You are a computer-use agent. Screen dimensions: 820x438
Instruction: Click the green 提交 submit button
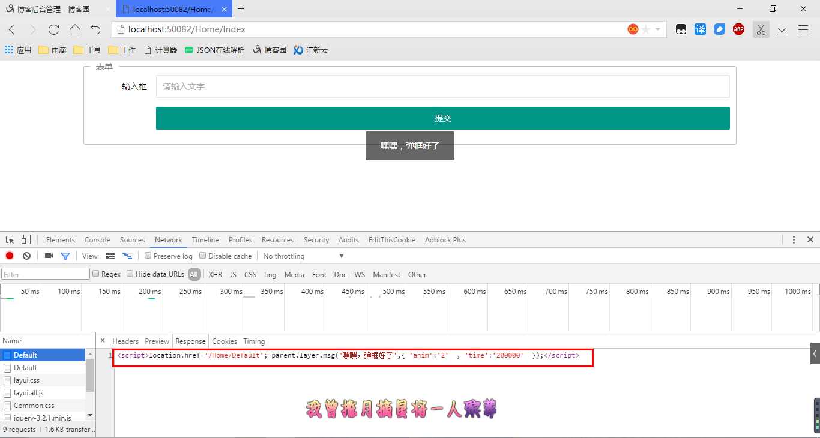(x=443, y=118)
